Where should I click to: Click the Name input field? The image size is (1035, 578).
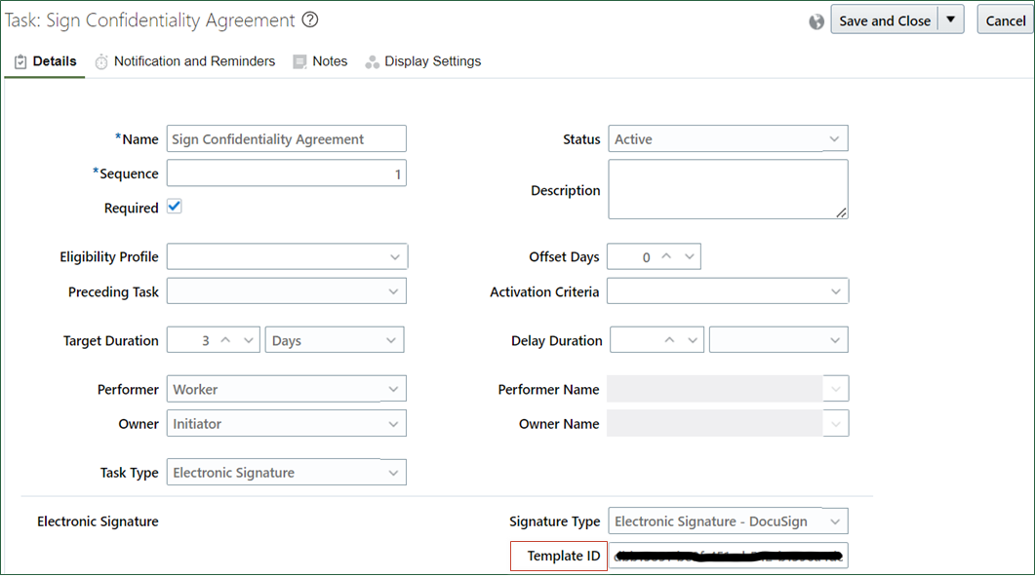coord(287,139)
